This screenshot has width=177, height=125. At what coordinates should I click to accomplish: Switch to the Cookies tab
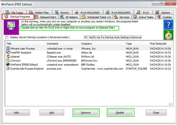[165, 17]
